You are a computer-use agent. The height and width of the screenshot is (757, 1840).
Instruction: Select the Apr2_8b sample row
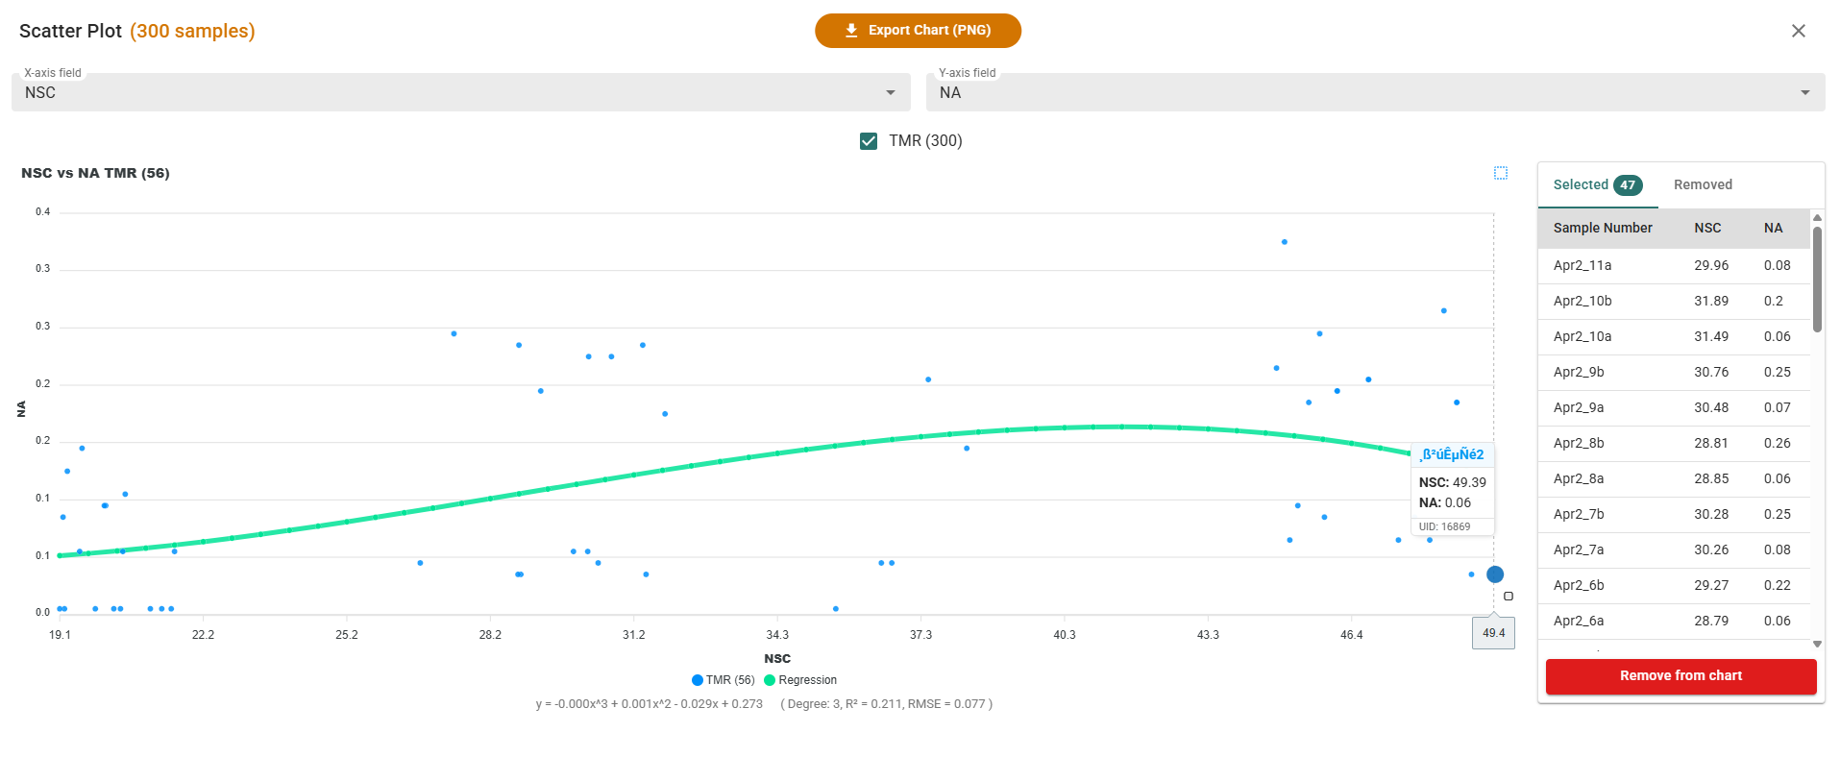pyautogui.click(x=1674, y=443)
